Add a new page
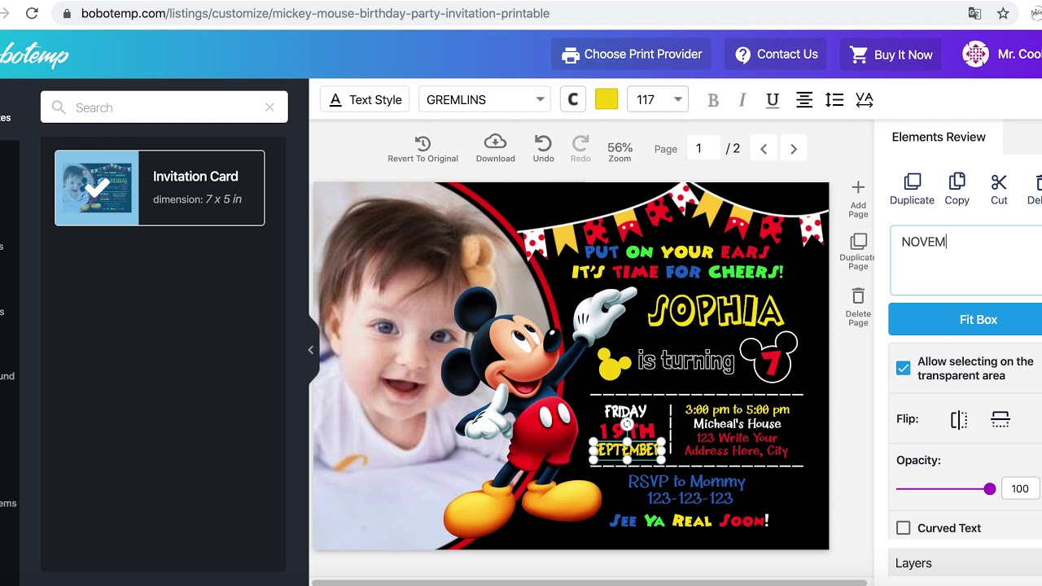The height and width of the screenshot is (586, 1042). click(858, 199)
